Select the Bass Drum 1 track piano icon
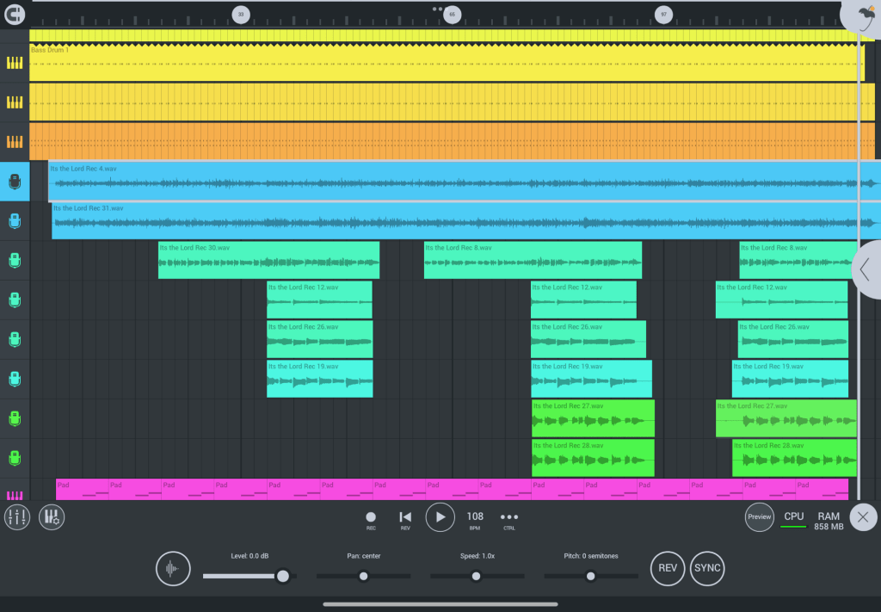The image size is (881, 612). tap(15, 63)
